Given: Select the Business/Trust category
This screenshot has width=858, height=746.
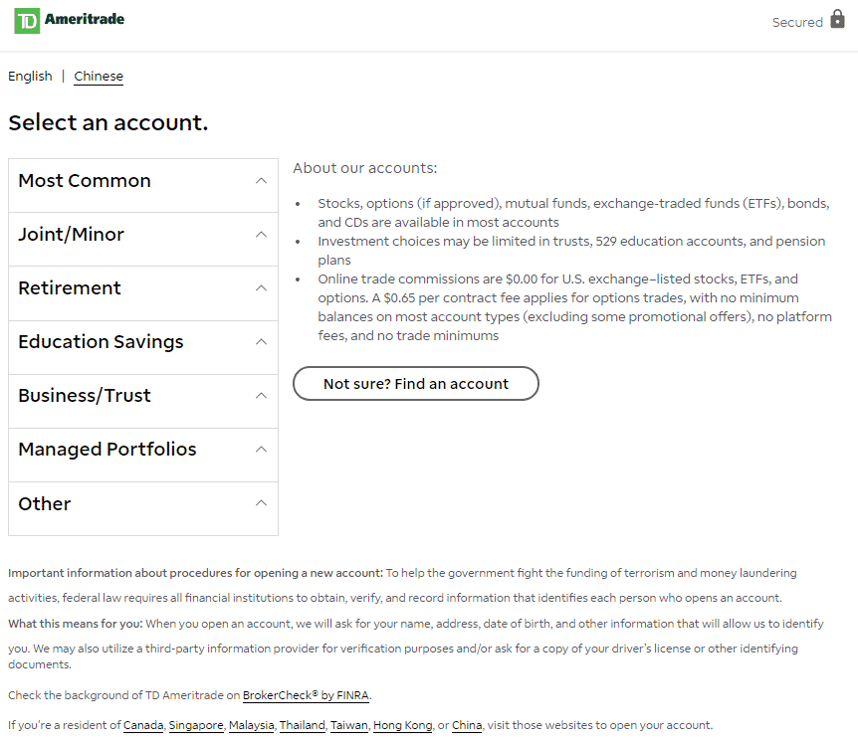Looking at the screenshot, I should [x=143, y=401].
